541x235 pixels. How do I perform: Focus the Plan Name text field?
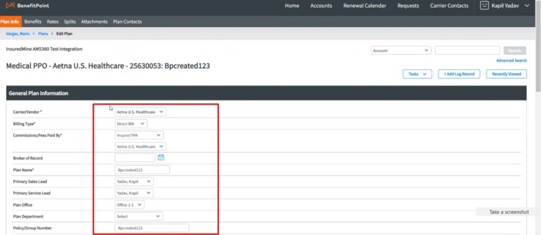coord(142,170)
